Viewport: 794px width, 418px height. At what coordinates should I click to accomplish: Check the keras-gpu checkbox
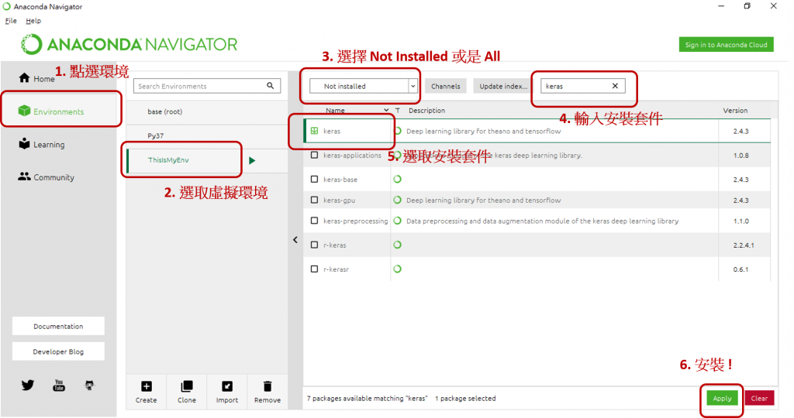click(315, 200)
